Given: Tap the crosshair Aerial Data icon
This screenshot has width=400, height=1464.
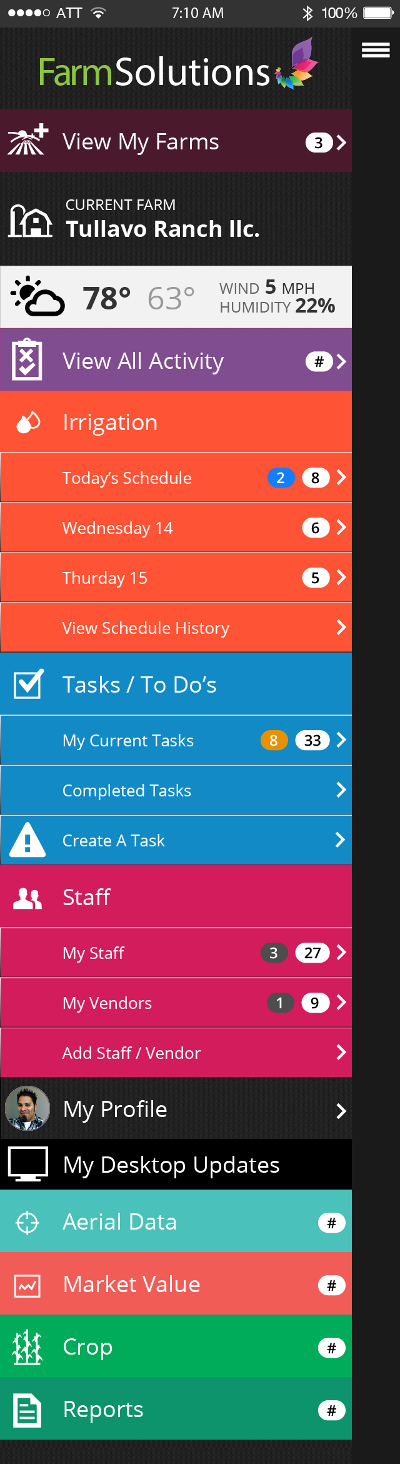Looking at the screenshot, I should point(27,1222).
